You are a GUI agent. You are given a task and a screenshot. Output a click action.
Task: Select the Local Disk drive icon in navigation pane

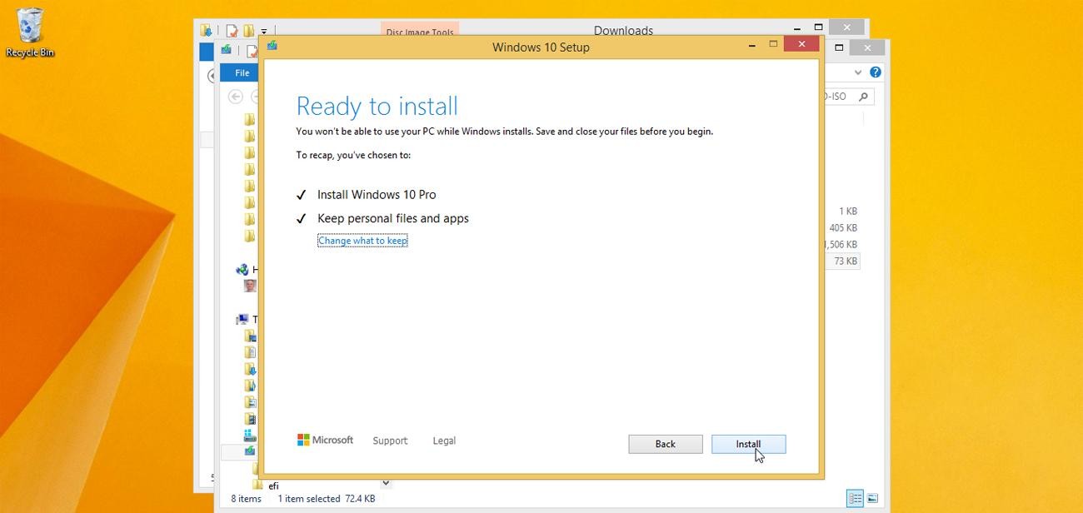(x=250, y=435)
